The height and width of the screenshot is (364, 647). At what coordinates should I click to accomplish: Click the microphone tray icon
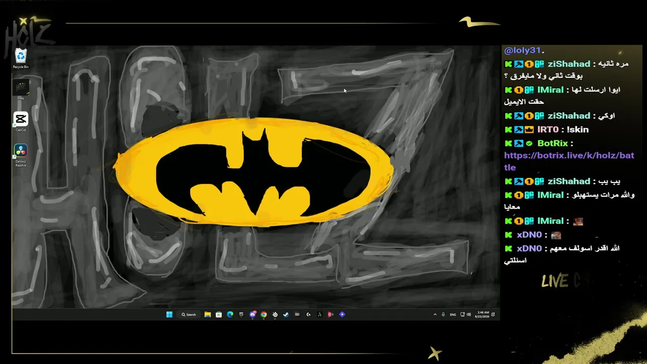[443, 314]
